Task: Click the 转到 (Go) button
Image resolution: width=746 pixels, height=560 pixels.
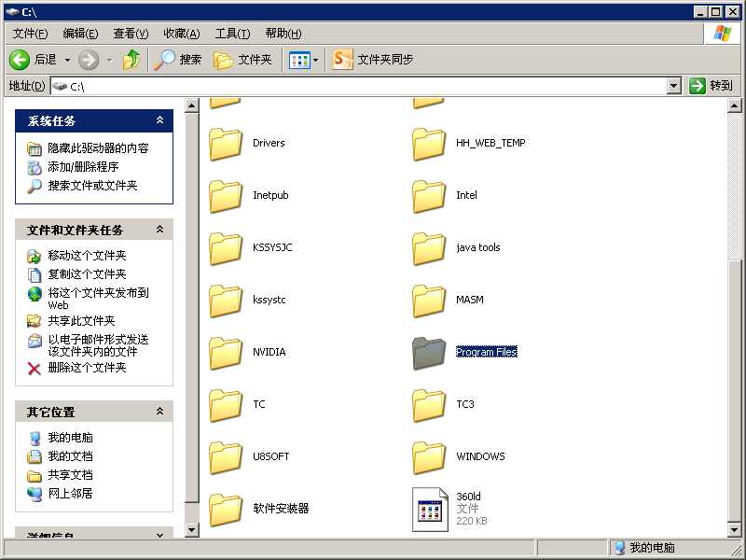Action: point(711,86)
